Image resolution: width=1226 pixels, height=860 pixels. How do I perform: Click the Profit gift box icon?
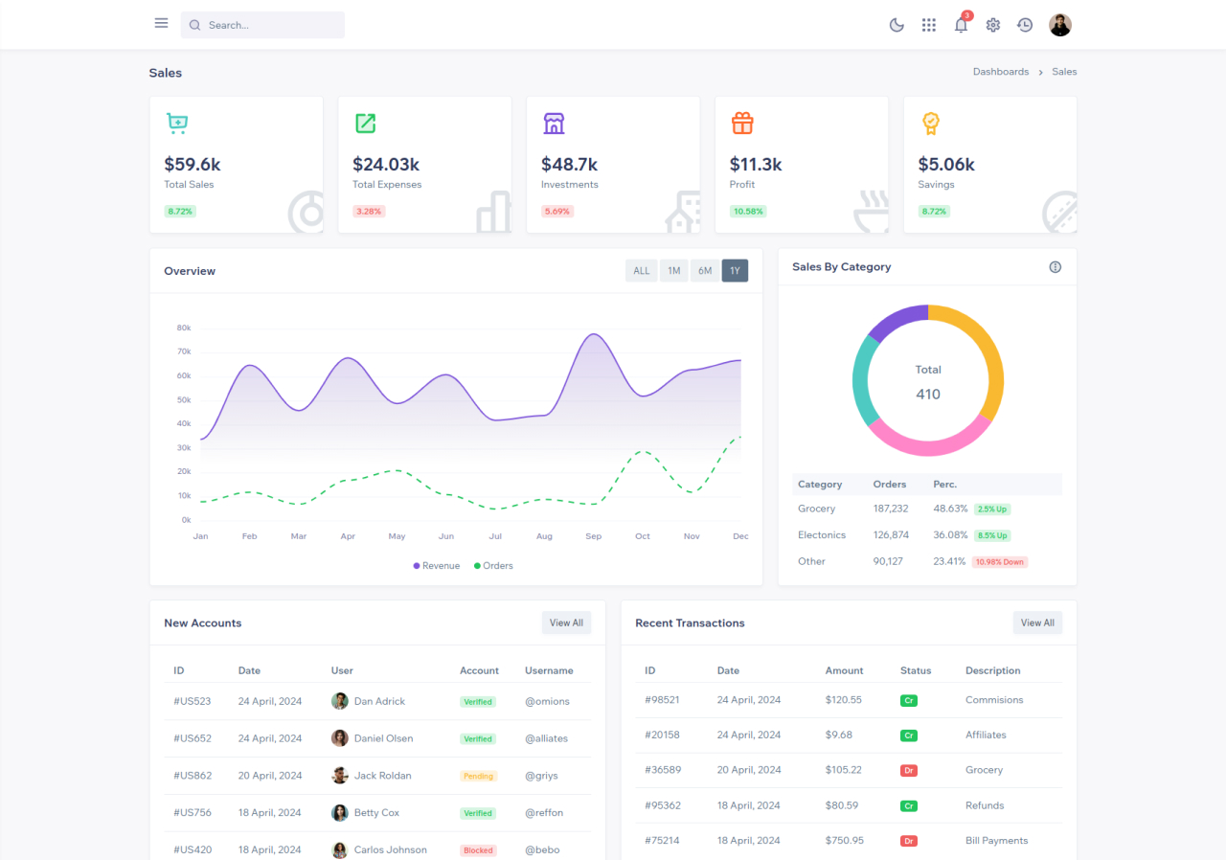[742, 123]
